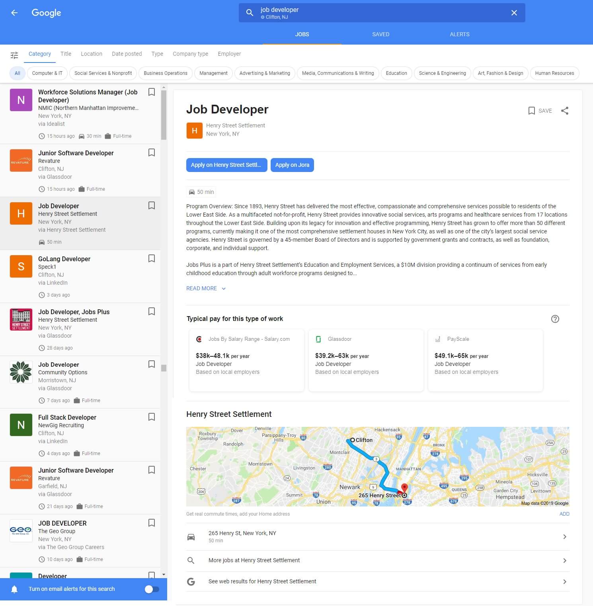Open the Date posted filter tab
Image resolution: width=593 pixels, height=606 pixels.
(127, 54)
